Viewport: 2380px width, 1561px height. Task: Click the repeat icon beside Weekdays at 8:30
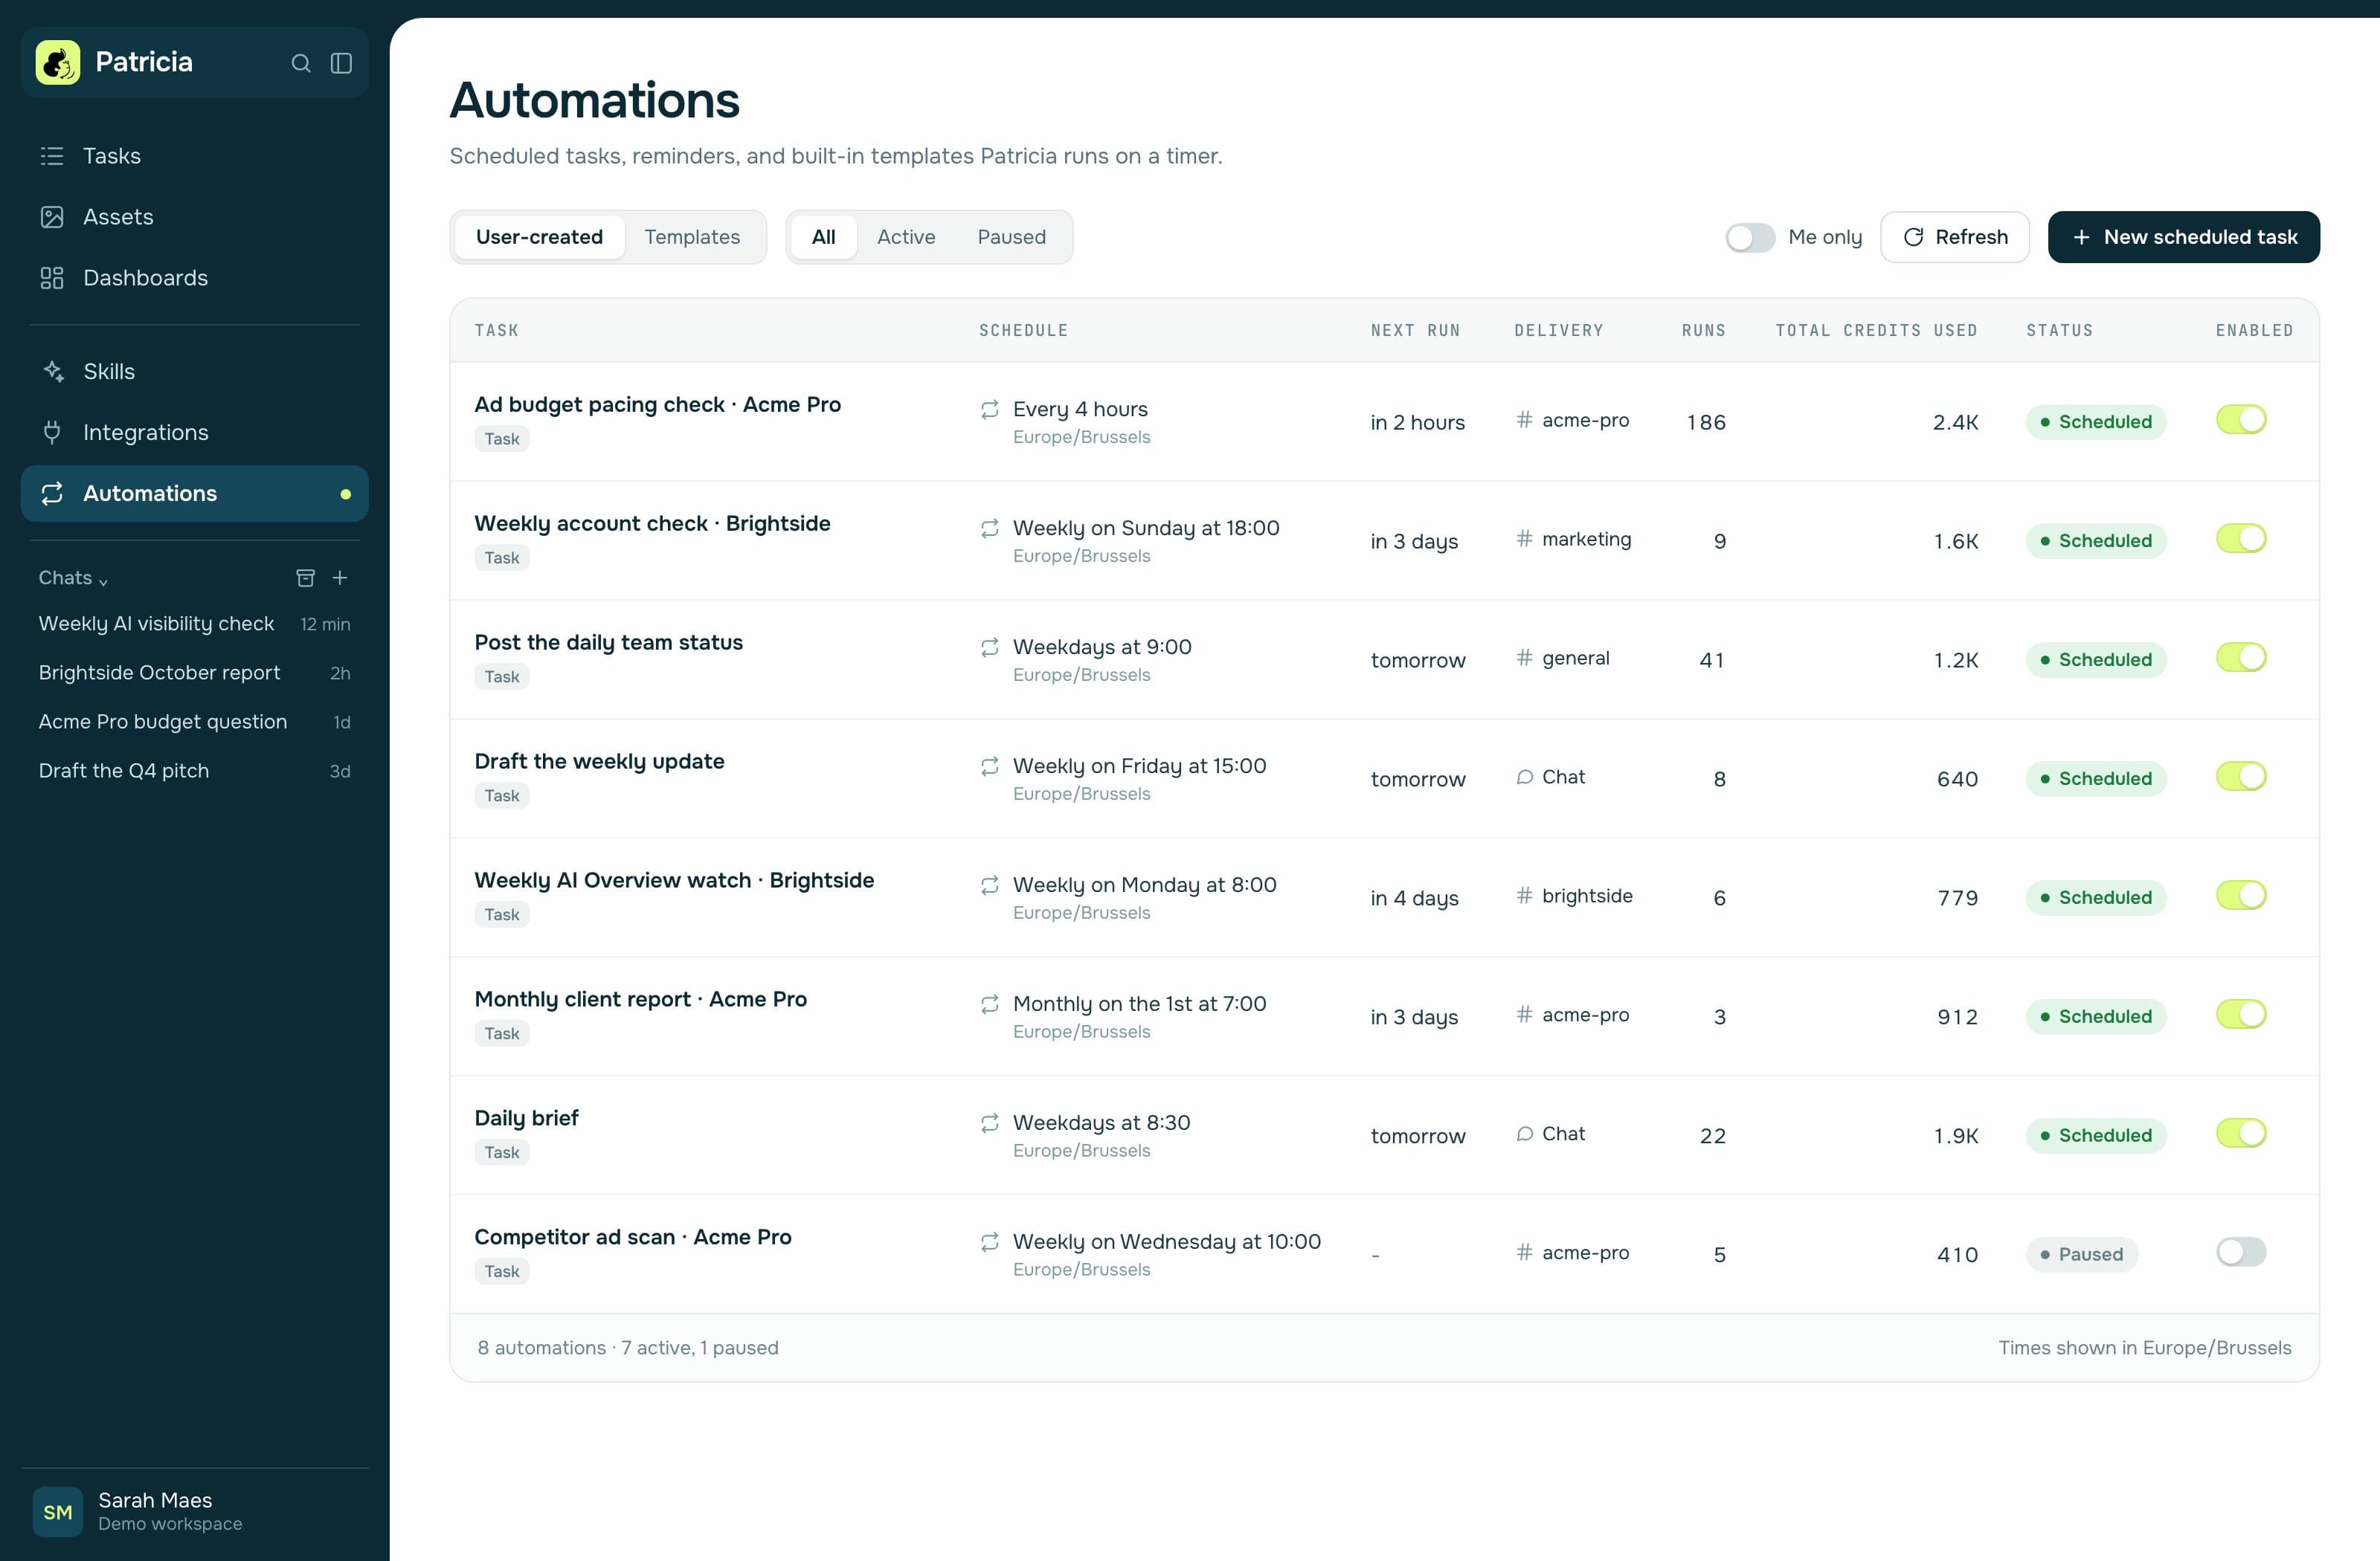[990, 1123]
